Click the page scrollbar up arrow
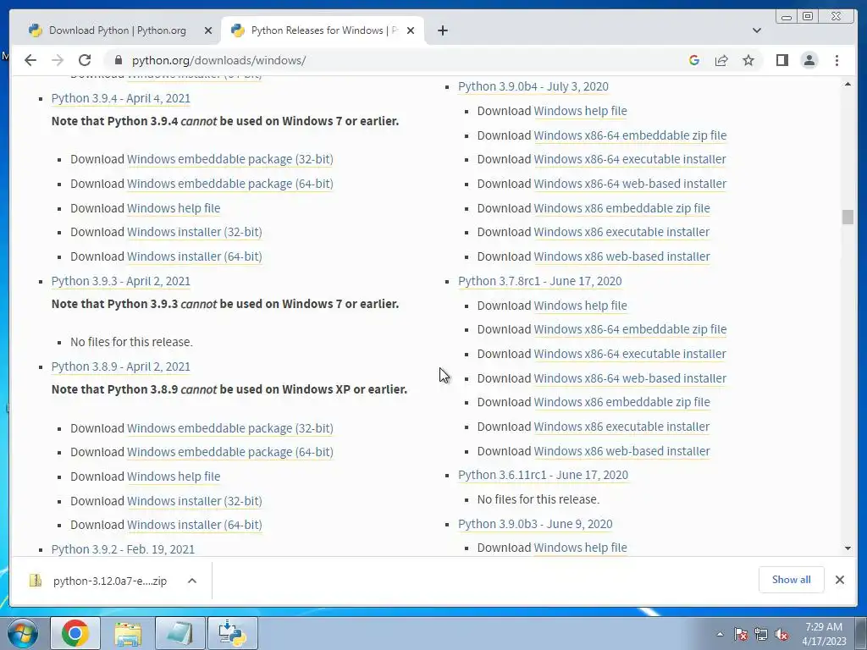This screenshot has width=867, height=650. click(848, 84)
